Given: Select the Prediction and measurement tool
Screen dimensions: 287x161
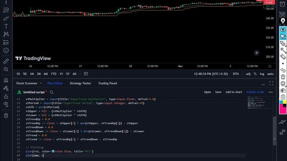Looking at the screenshot, I should point(6,42).
